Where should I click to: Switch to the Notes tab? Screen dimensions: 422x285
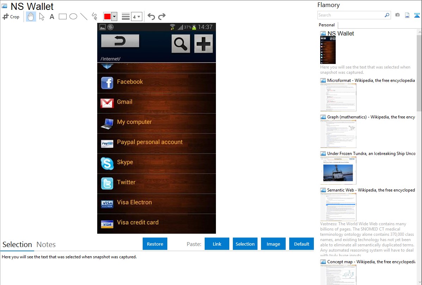46,245
